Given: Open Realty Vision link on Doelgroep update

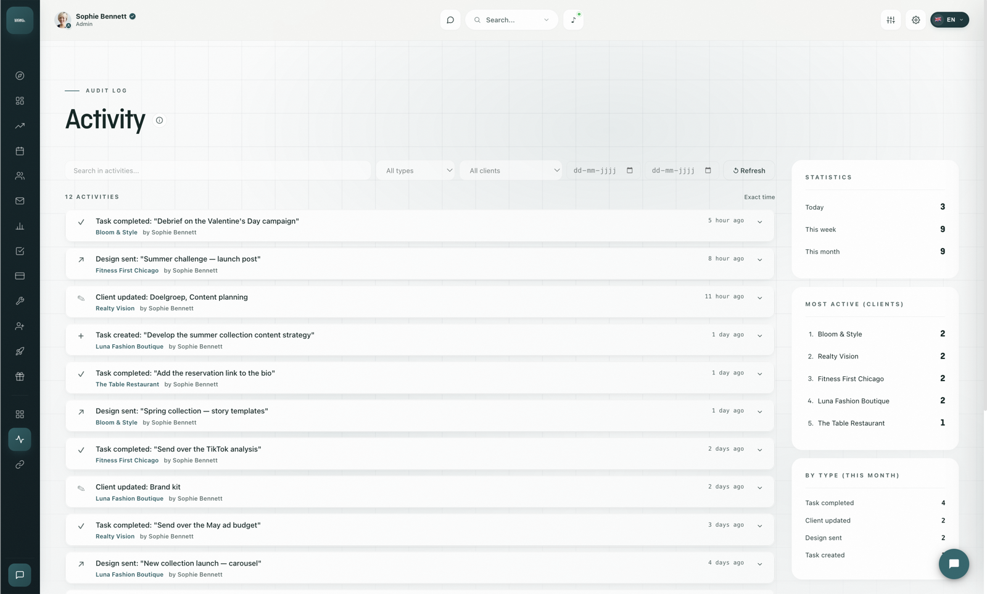Looking at the screenshot, I should (x=115, y=308).
